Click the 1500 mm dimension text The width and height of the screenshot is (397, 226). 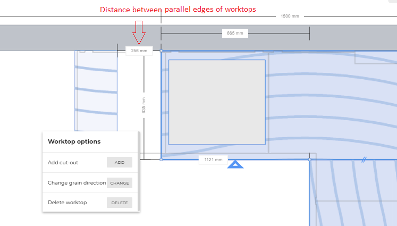[290, 16]
